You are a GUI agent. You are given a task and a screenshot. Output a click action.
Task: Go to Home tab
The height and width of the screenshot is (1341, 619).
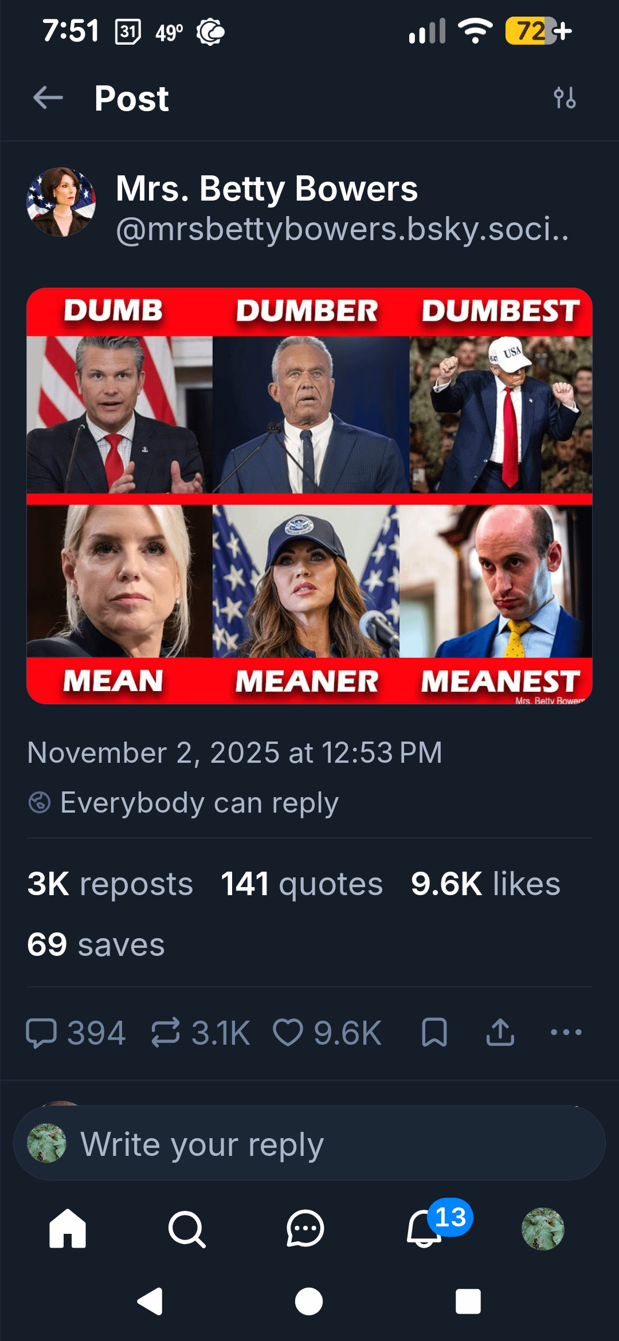click(x=68, y=1229)
